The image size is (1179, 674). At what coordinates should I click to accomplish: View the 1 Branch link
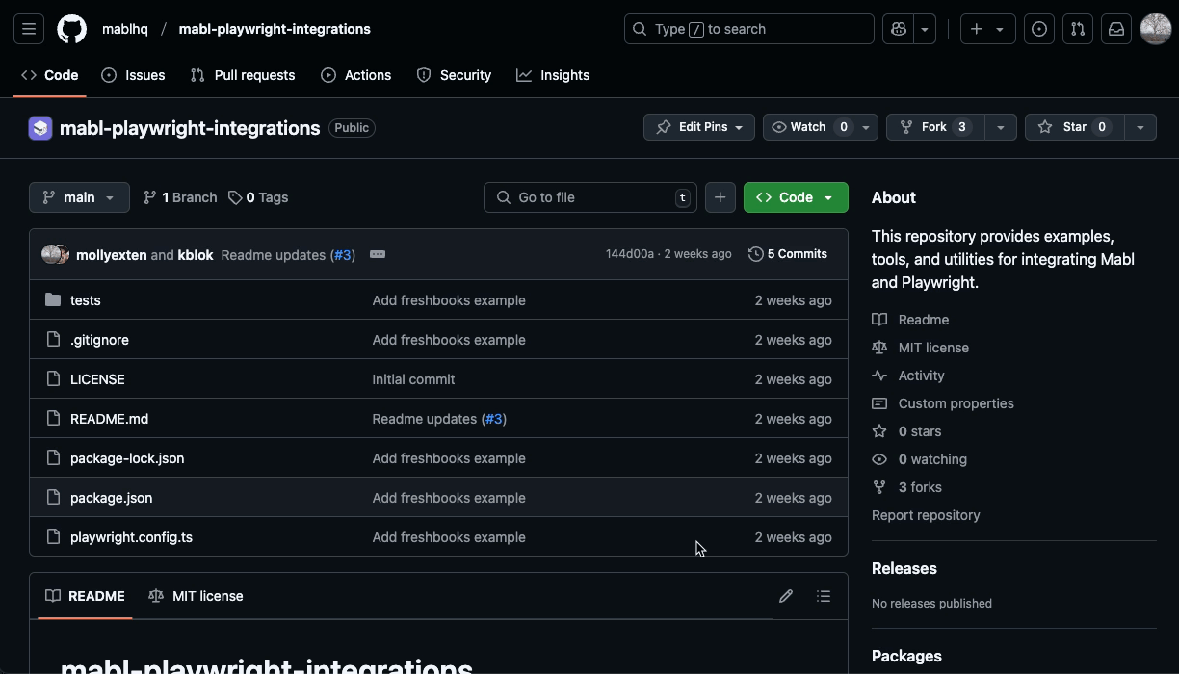180,197
